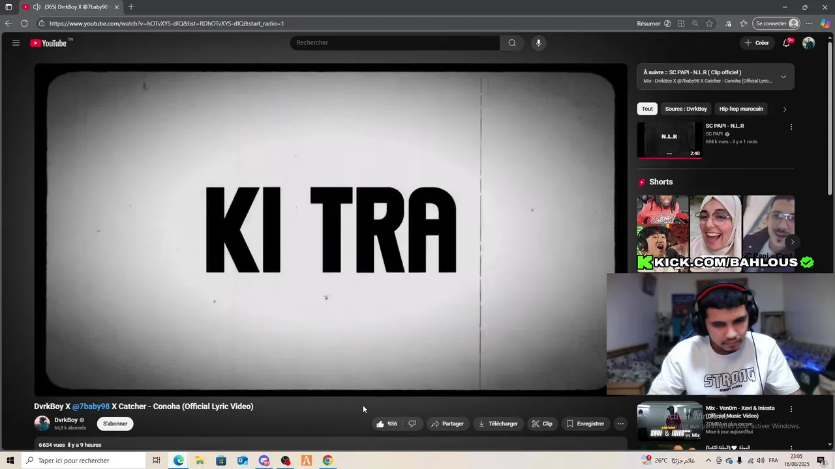The image size is (835, 469).
Task: Open the YouTube notifications bell
Action: point(787,43)
